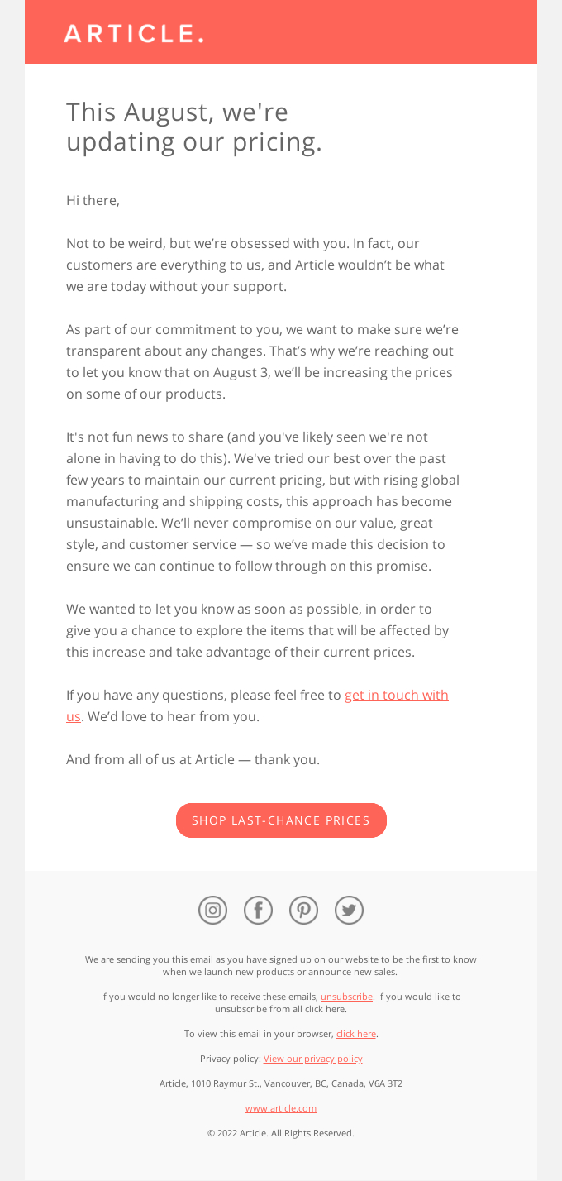Open Article's Pinterest page icon
Screen dimensions: 562x1181
pos(303,910)
